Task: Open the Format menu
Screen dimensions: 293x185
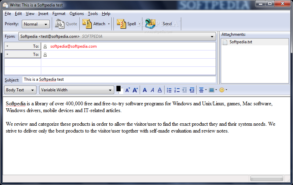Action: (59, 14)
